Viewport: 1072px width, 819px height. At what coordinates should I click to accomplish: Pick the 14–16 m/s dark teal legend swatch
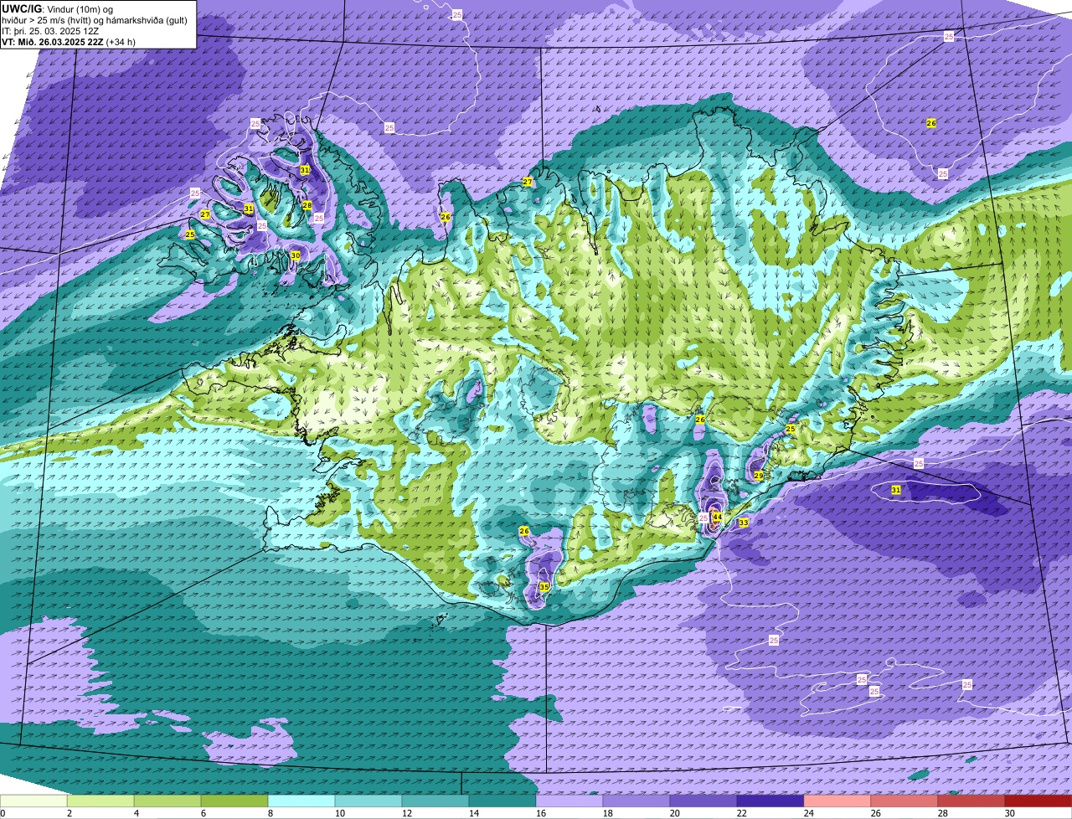click(502, 801)
